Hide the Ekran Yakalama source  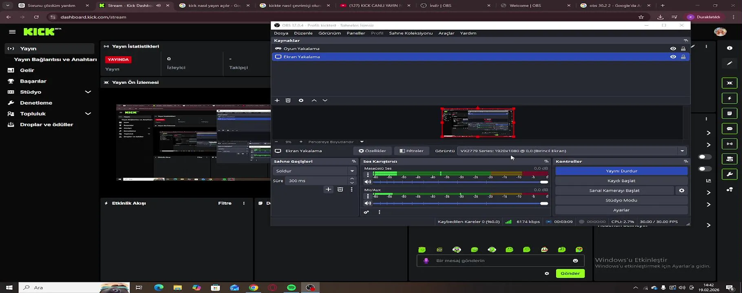click(673, 57)
